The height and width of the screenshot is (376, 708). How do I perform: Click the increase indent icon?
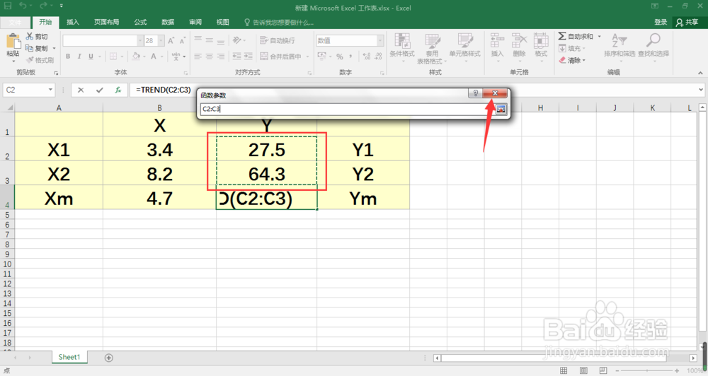click(248, 57)
